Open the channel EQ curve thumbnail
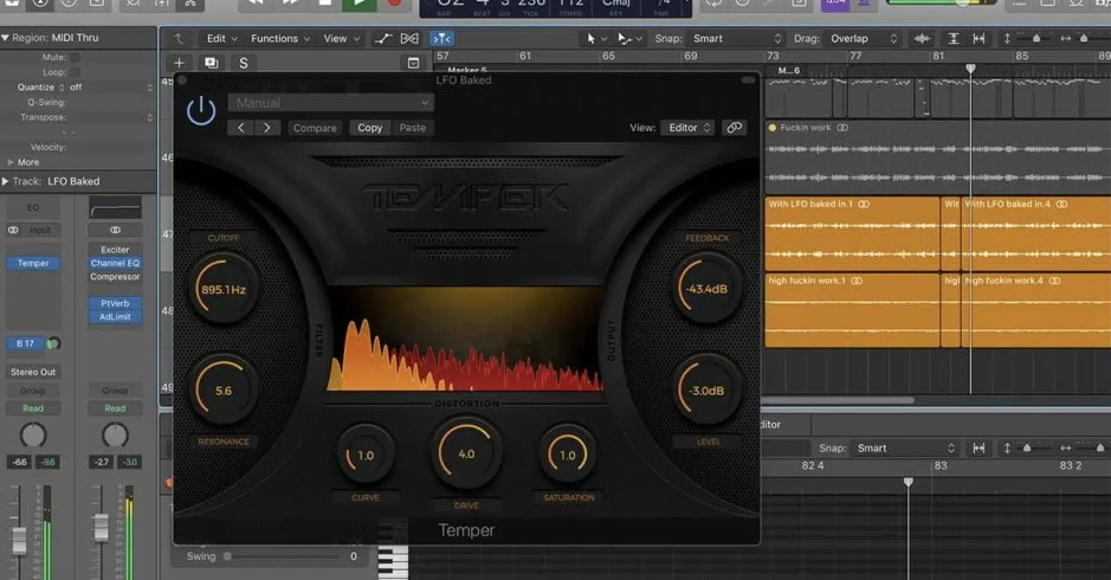 pos(115,208)
